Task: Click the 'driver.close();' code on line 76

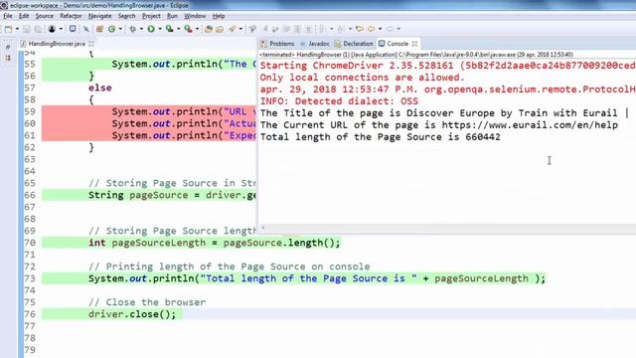Action: pos(132,314)
